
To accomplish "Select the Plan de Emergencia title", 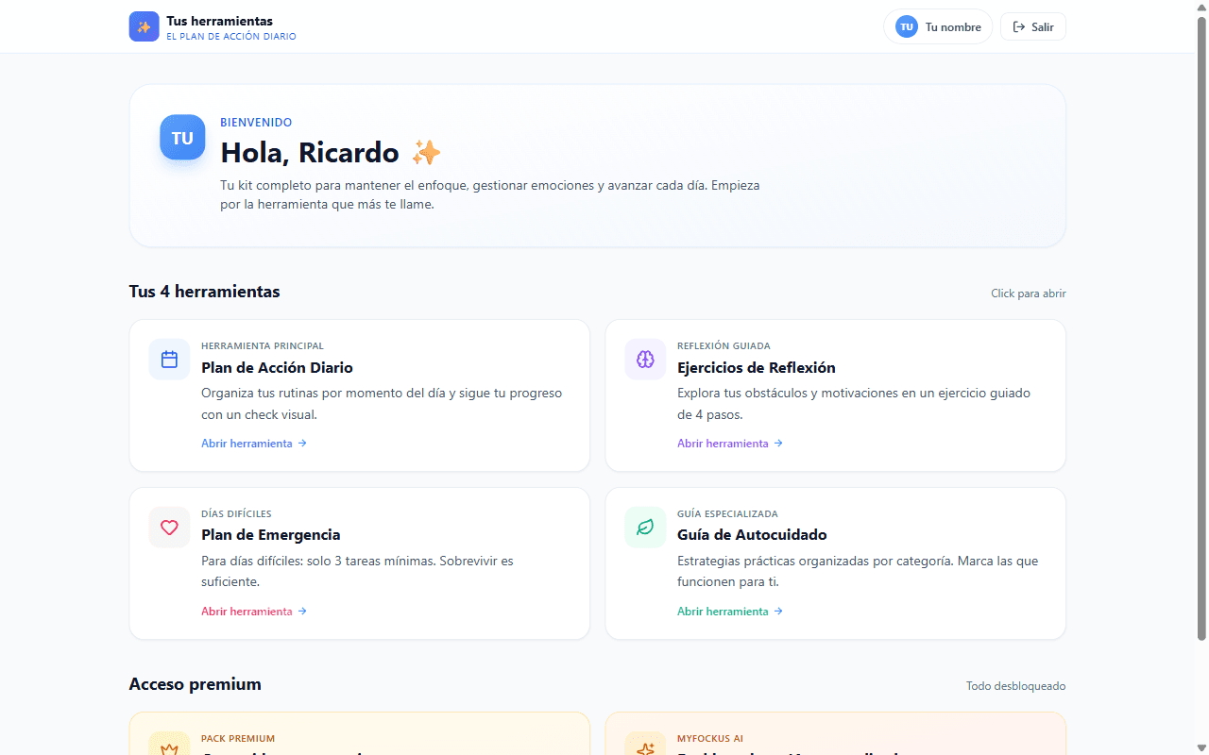I will [271, 535].
